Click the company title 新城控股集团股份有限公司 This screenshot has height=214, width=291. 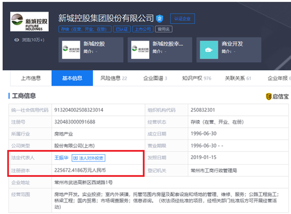[x=106, y=18]
